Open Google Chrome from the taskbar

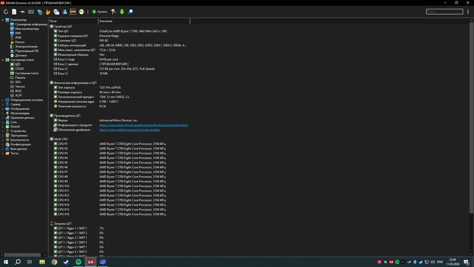tap(54, 262)
